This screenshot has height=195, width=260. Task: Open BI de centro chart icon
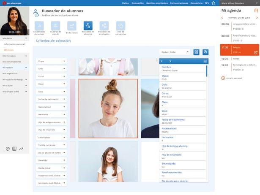coord(71,26)
